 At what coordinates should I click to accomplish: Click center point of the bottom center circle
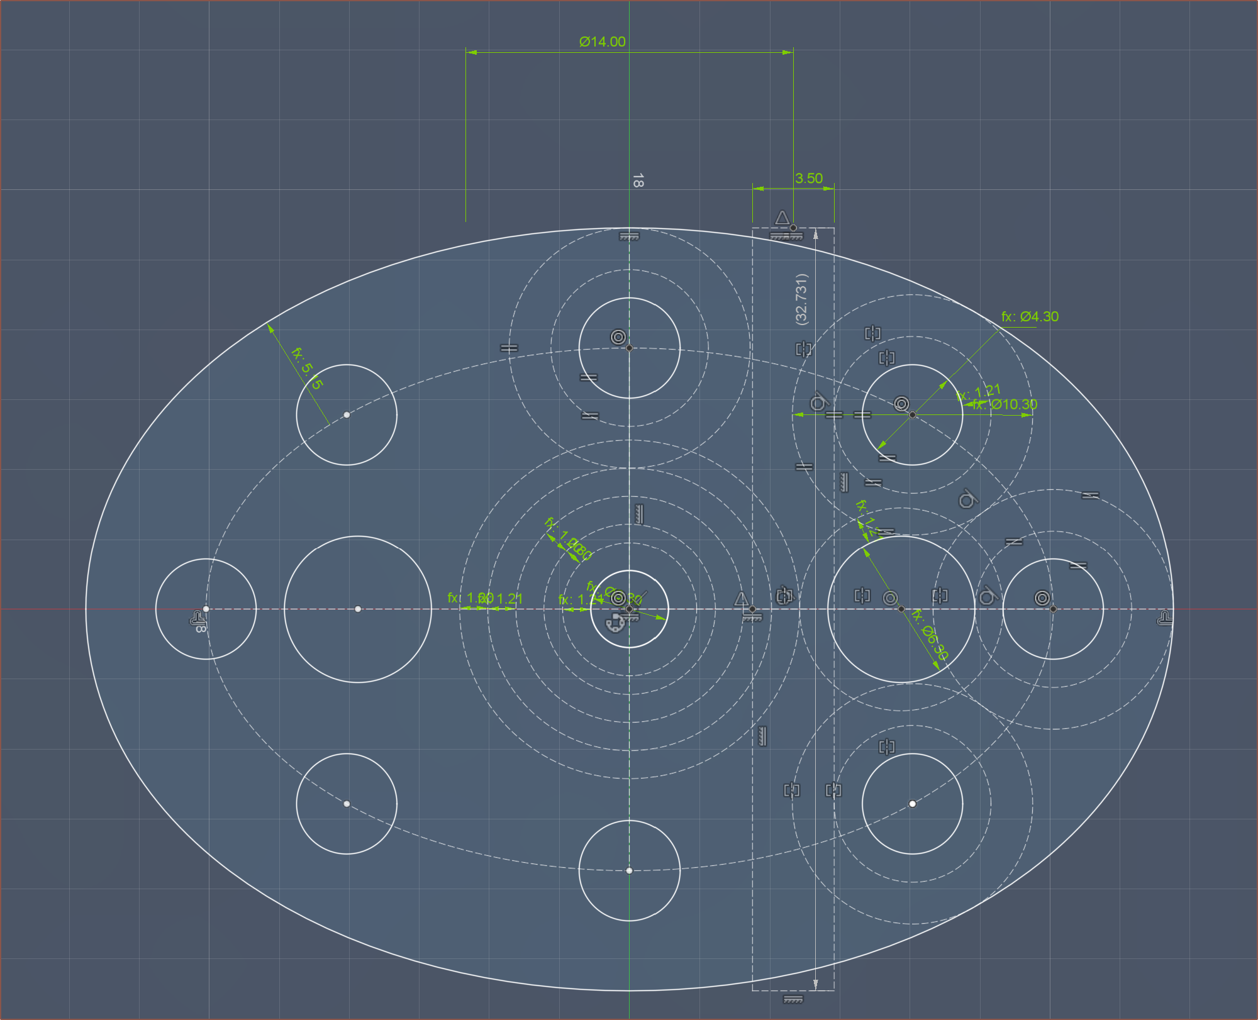click(x=629, y=870)
